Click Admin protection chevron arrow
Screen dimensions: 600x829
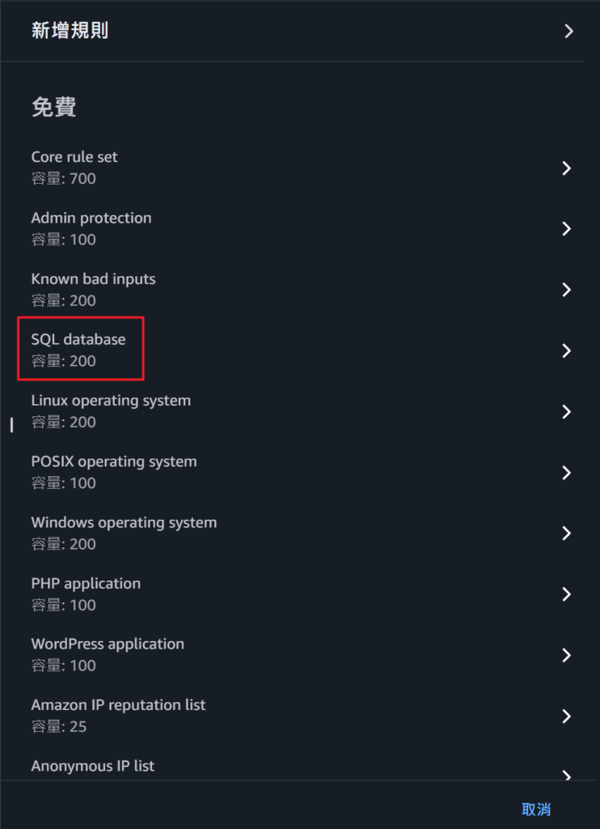[x=567, y=229]
